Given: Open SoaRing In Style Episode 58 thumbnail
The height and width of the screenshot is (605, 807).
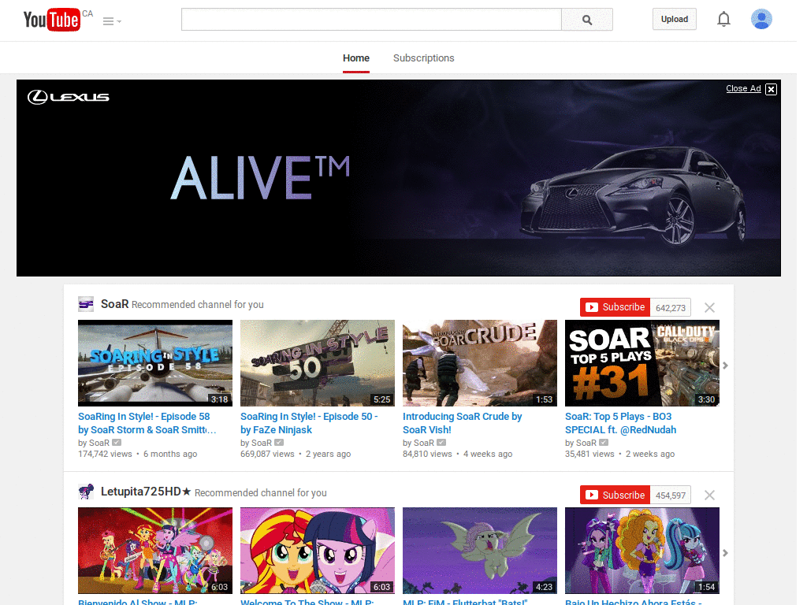Looking at the screenshot, I should pyautogui.click(x=155, y=363).
